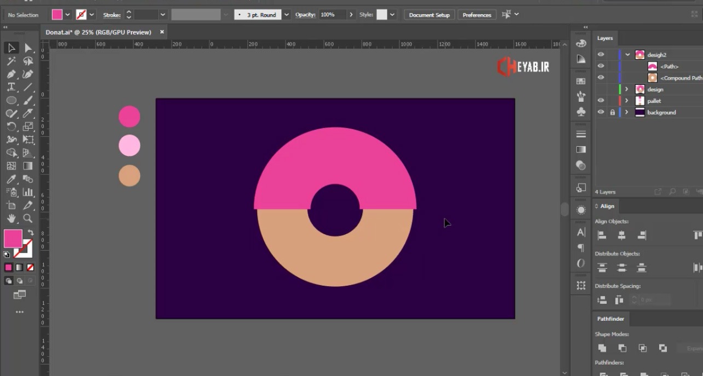Select the Ellipse tool
The width and height of the screenshot is (703, 376).
pos(11,100)
